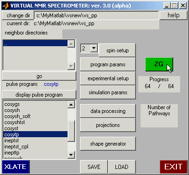
Task: Open experimental setup
Action: 108,78
